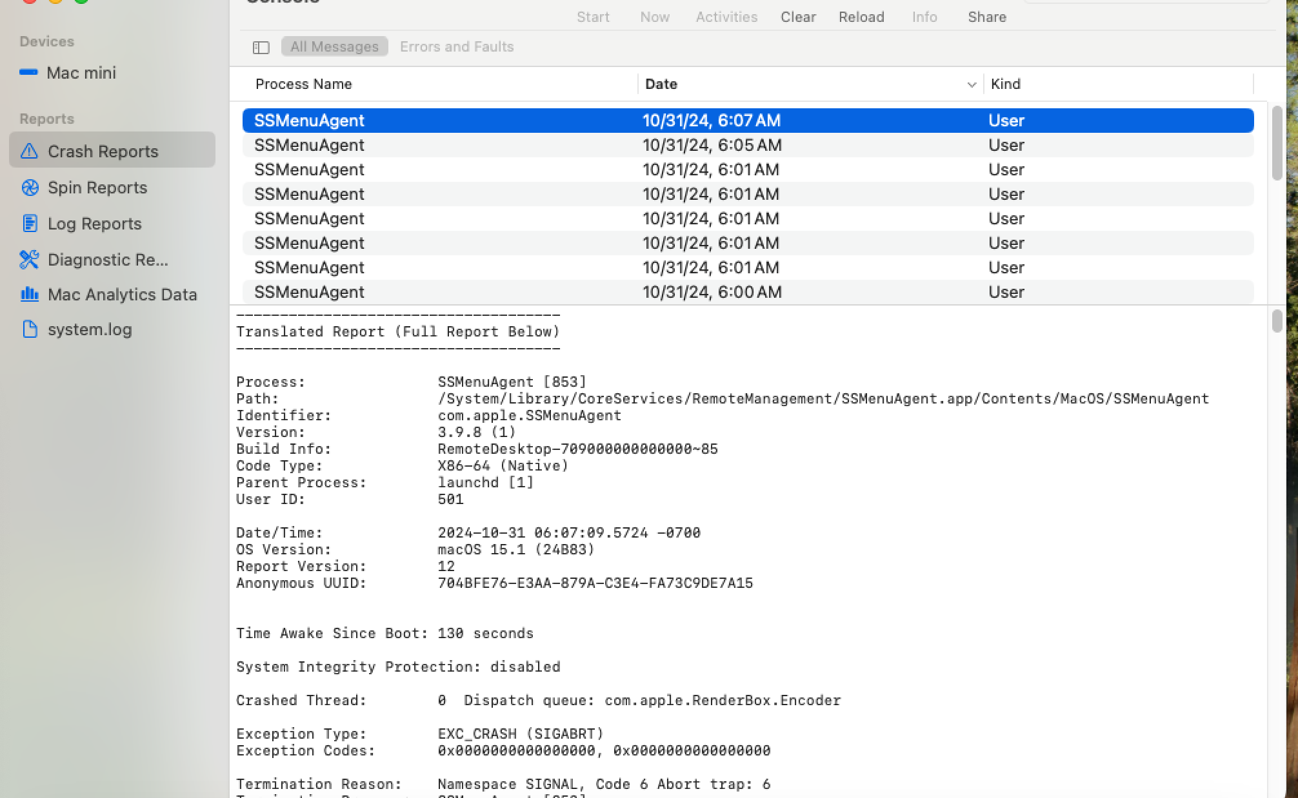Click the Date/Time value 2024-10-31 06:07:09
Image resolution: width=1298 pixels, height=798 pixels.
(569, 532)
